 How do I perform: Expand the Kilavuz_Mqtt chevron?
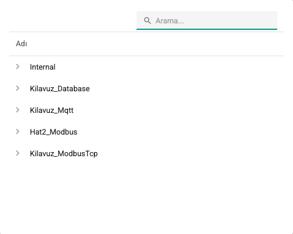[18, 110]
